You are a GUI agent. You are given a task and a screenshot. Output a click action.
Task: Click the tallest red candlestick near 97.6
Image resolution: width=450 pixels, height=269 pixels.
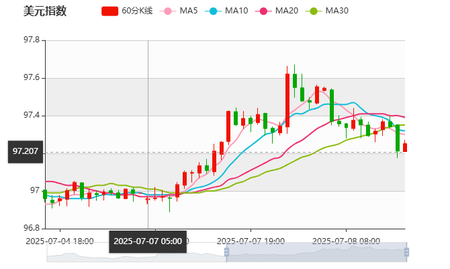point(287,100)
